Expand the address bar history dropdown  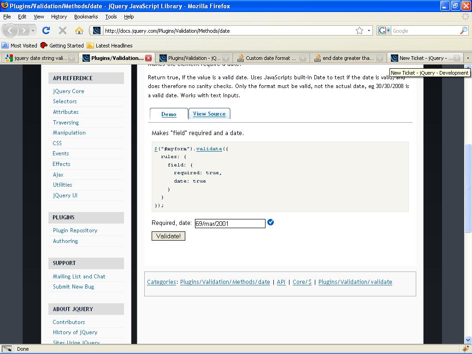coord(369,31)
